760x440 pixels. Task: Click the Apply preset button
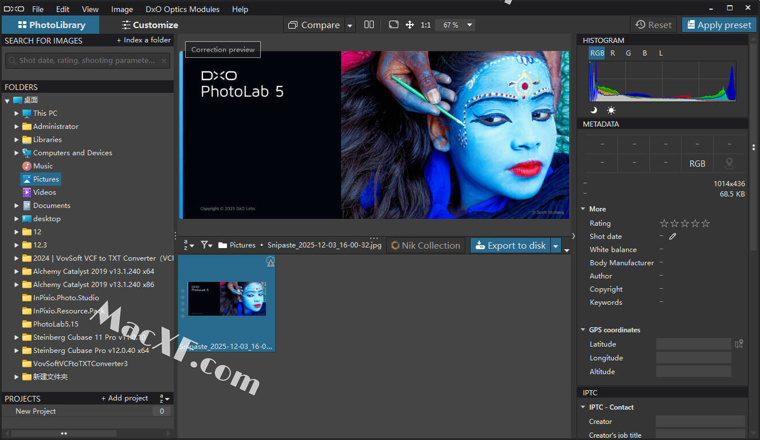718,25
